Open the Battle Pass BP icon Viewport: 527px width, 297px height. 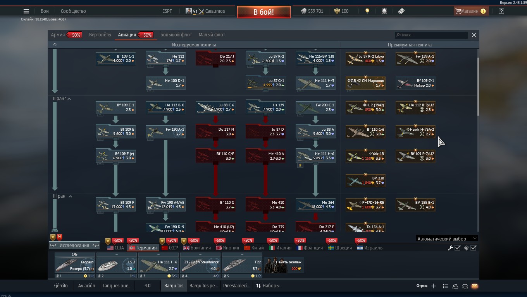tap(401, 11)
